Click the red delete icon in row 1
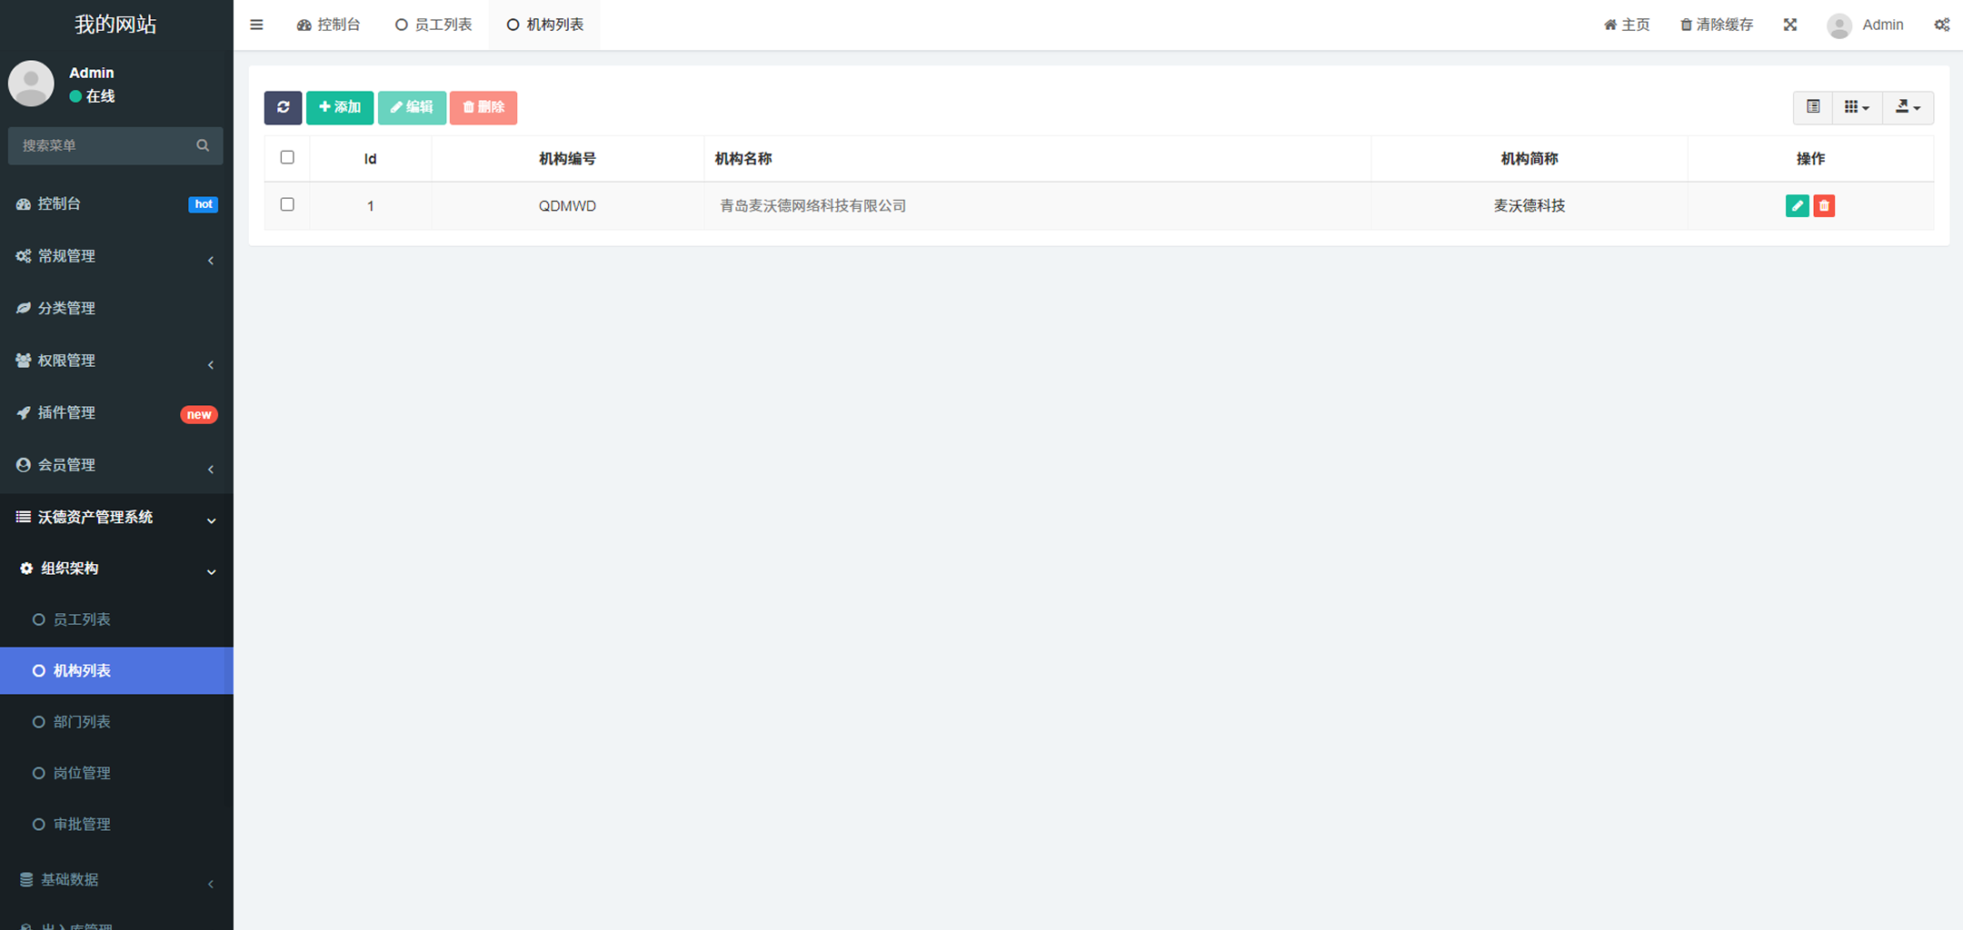The width and height of the screenshot is (1963, 930). (x=1824, y=206)
